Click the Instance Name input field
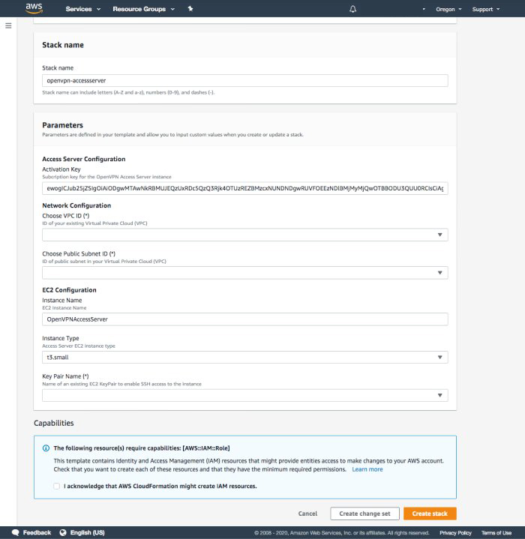Viewport: 525px width, 539px height. click(245, 319)
